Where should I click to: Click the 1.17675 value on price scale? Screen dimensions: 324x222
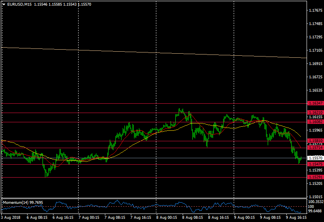tap(315, 10)
